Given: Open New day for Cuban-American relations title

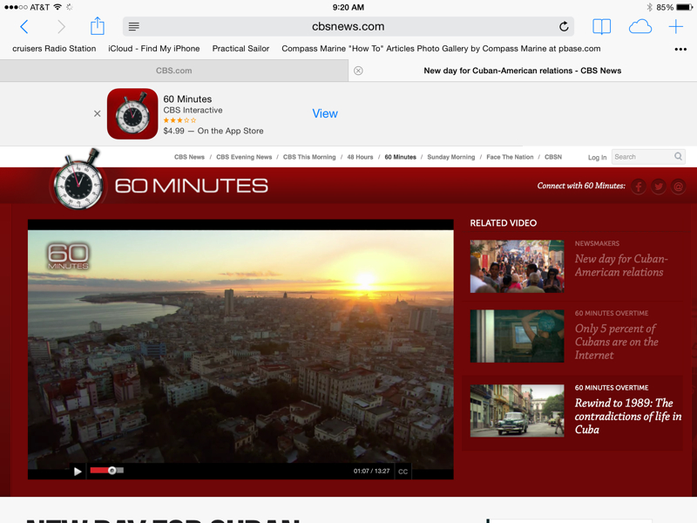Looking at the screenshot, I should pos(621,266).
